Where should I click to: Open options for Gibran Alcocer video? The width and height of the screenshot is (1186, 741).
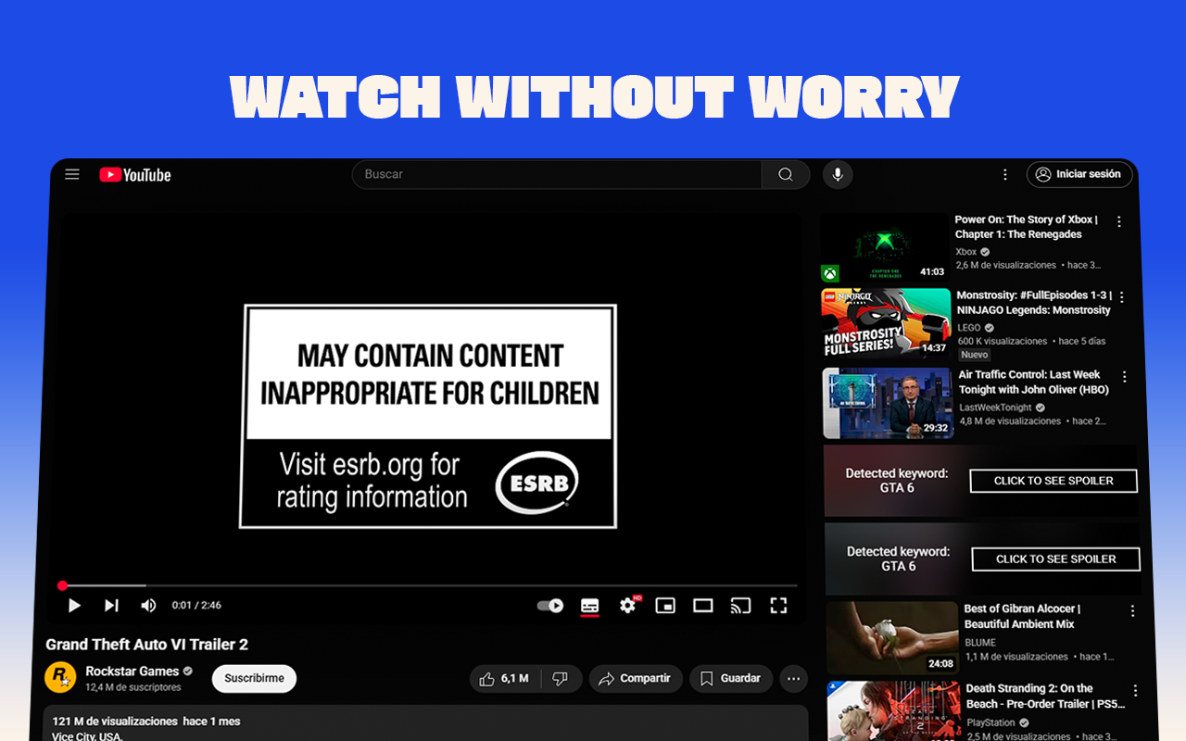[1132, 611]
